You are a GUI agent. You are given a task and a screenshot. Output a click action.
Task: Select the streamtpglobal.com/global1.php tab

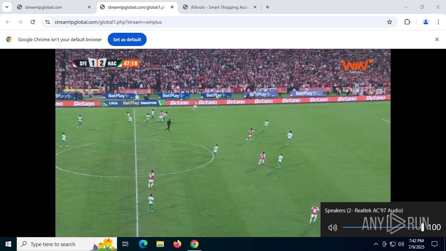(x=137, y=7)
